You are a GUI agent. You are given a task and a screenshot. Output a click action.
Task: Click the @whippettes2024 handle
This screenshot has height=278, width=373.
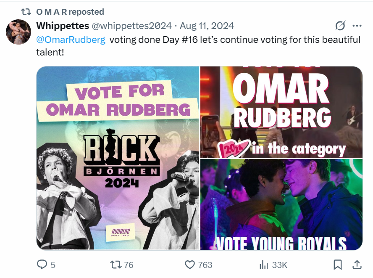point(132,26)
